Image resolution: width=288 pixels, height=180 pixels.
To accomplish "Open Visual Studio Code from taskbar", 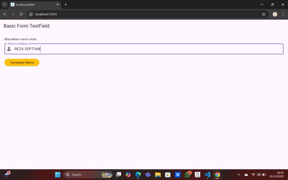I will tap(207, 175).
